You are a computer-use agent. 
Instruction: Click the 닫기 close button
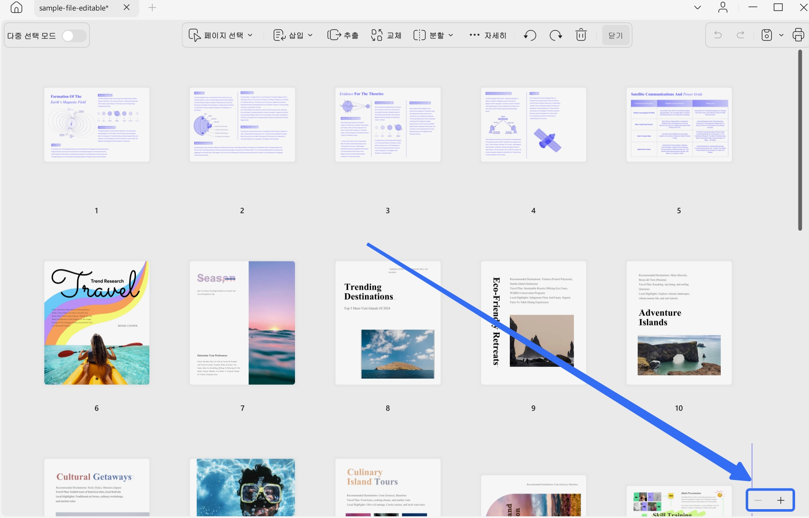point(616,35)
